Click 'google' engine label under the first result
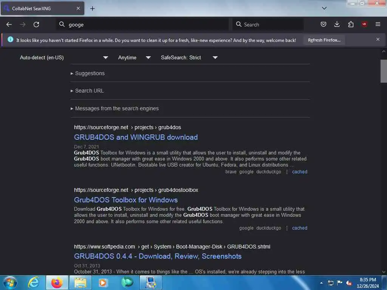 [x=246, y=172]
